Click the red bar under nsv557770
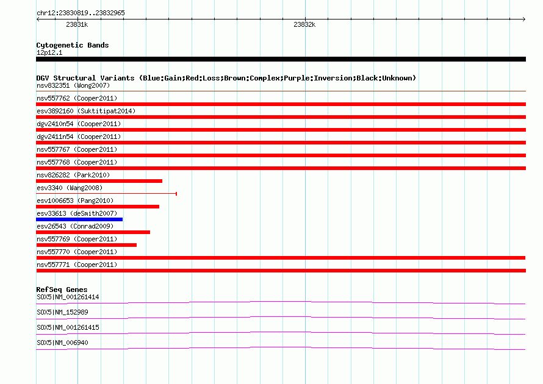 (281, 258)
